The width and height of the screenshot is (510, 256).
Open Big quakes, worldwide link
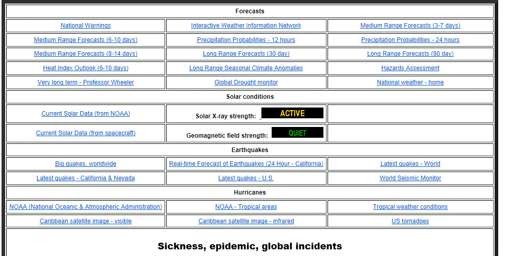click(x=86, y=164)
